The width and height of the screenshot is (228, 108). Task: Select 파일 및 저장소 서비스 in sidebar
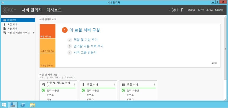pyautogui.click(x=18, y=33)
